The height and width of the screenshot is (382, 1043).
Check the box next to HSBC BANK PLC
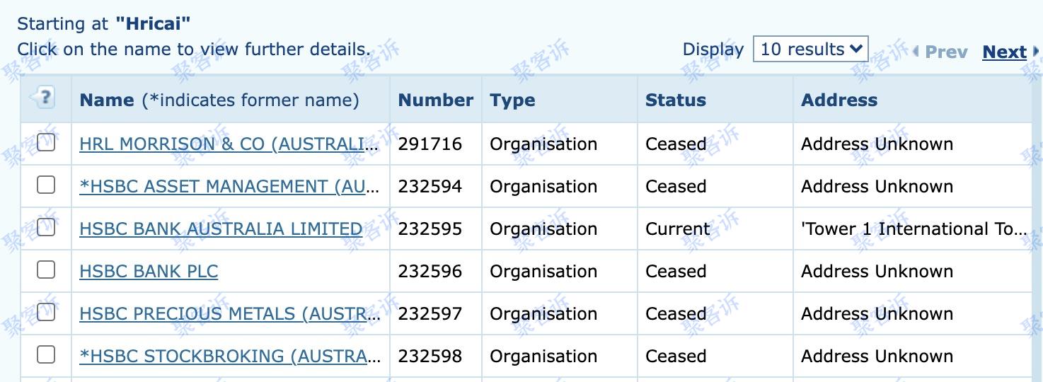46,270
